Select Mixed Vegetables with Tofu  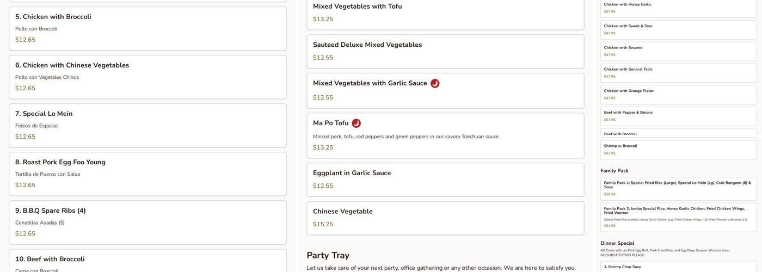(445, 13)
